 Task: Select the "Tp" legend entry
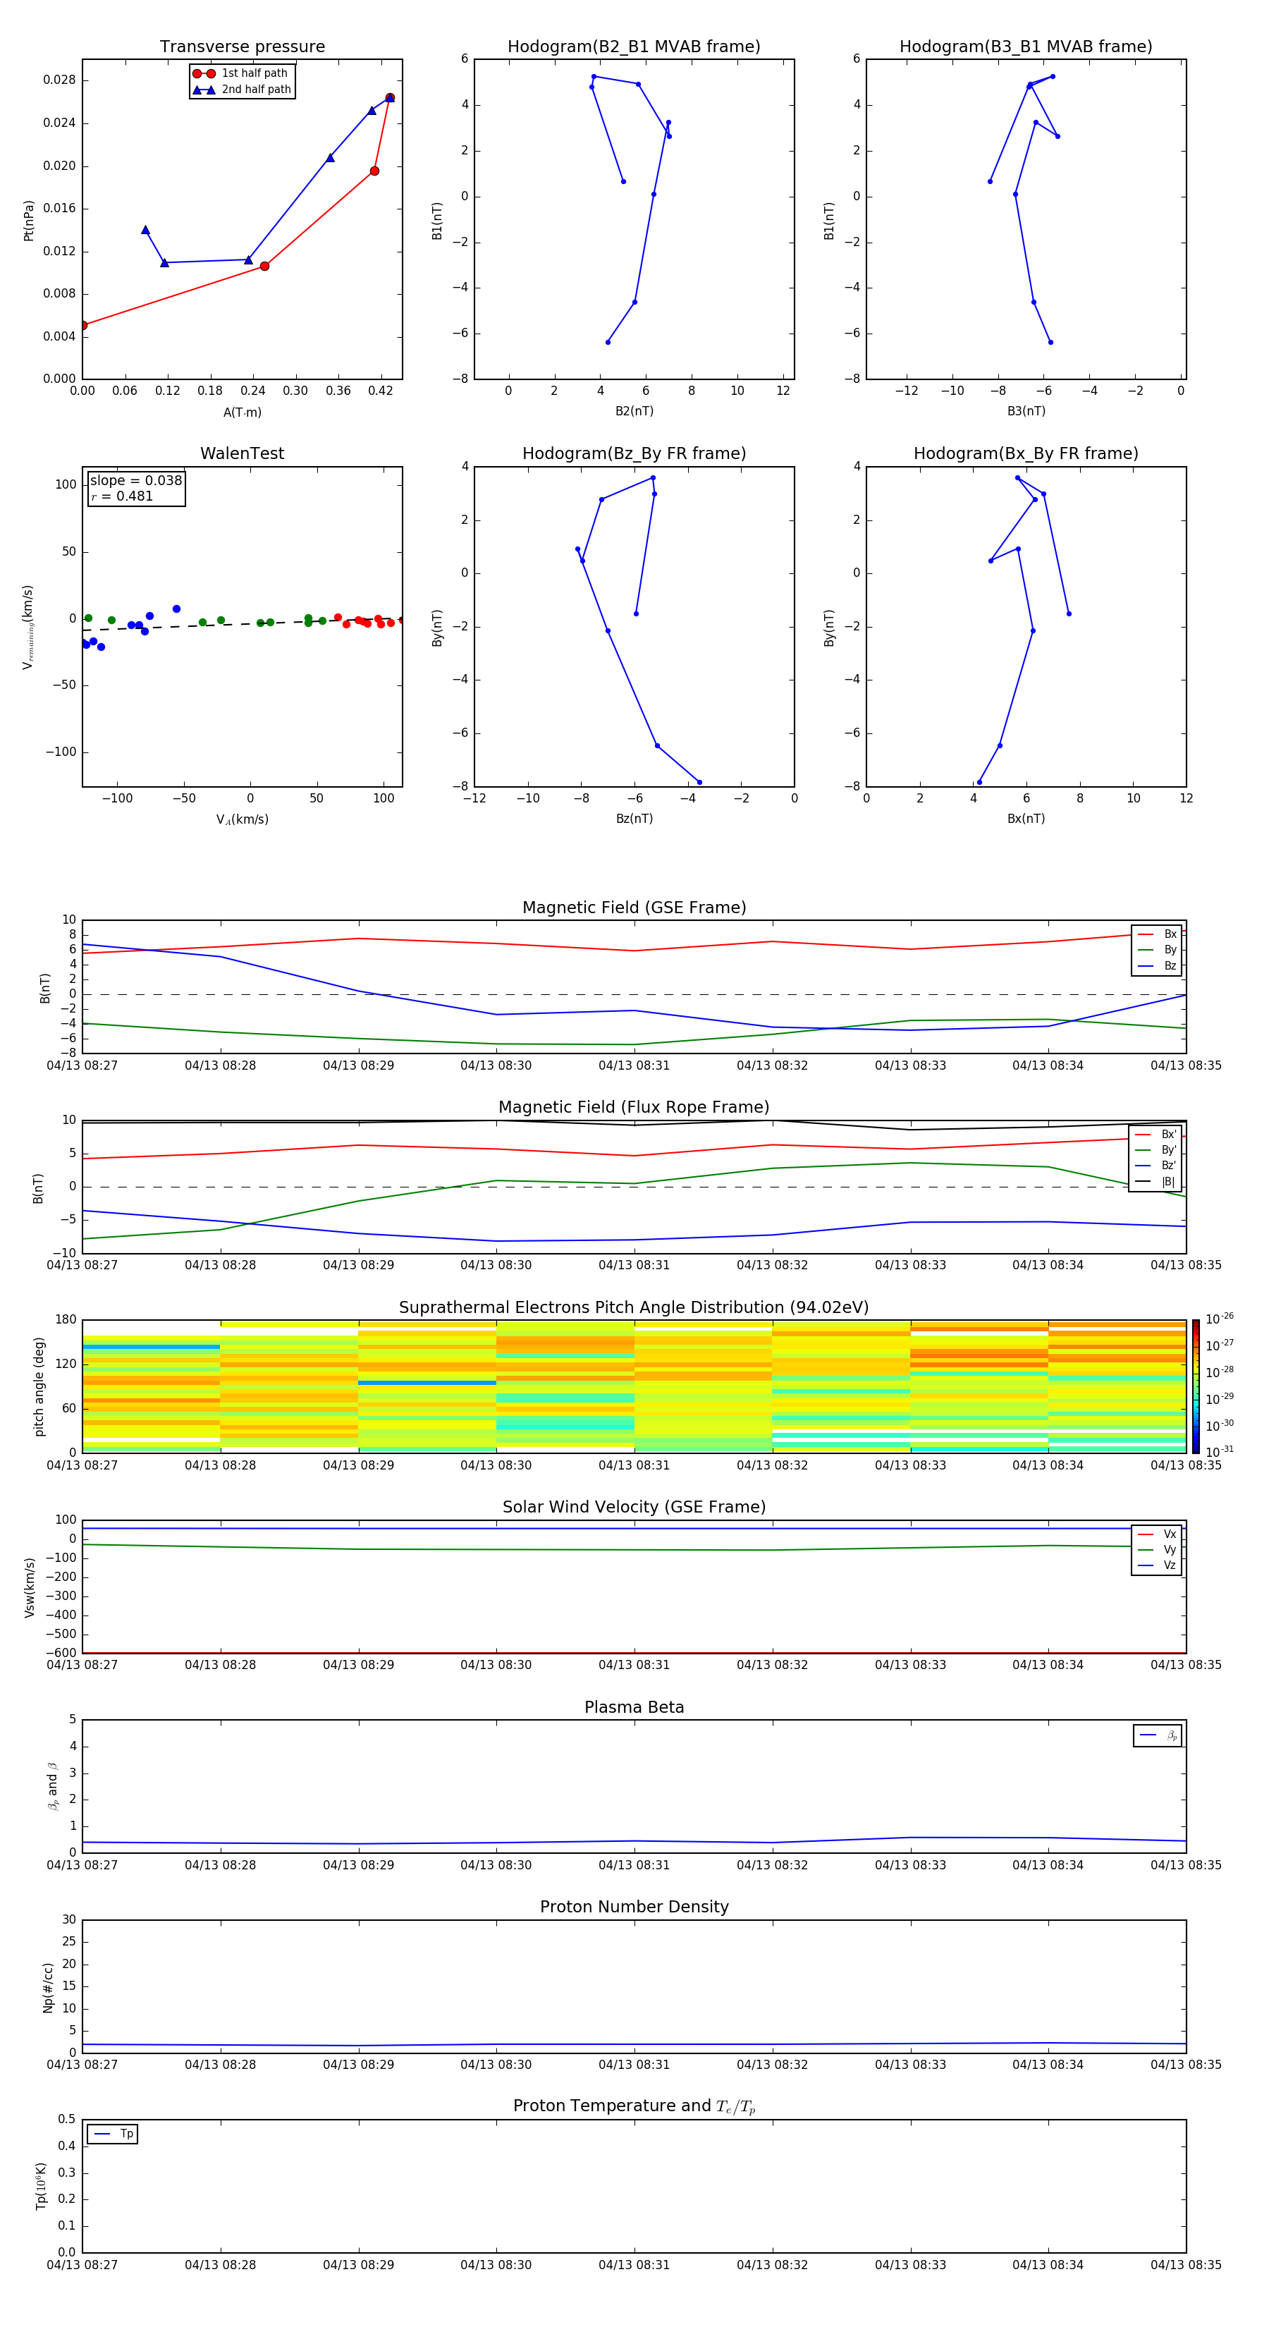point(113,2134)
